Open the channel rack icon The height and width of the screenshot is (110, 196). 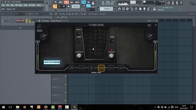pos(123,9)
